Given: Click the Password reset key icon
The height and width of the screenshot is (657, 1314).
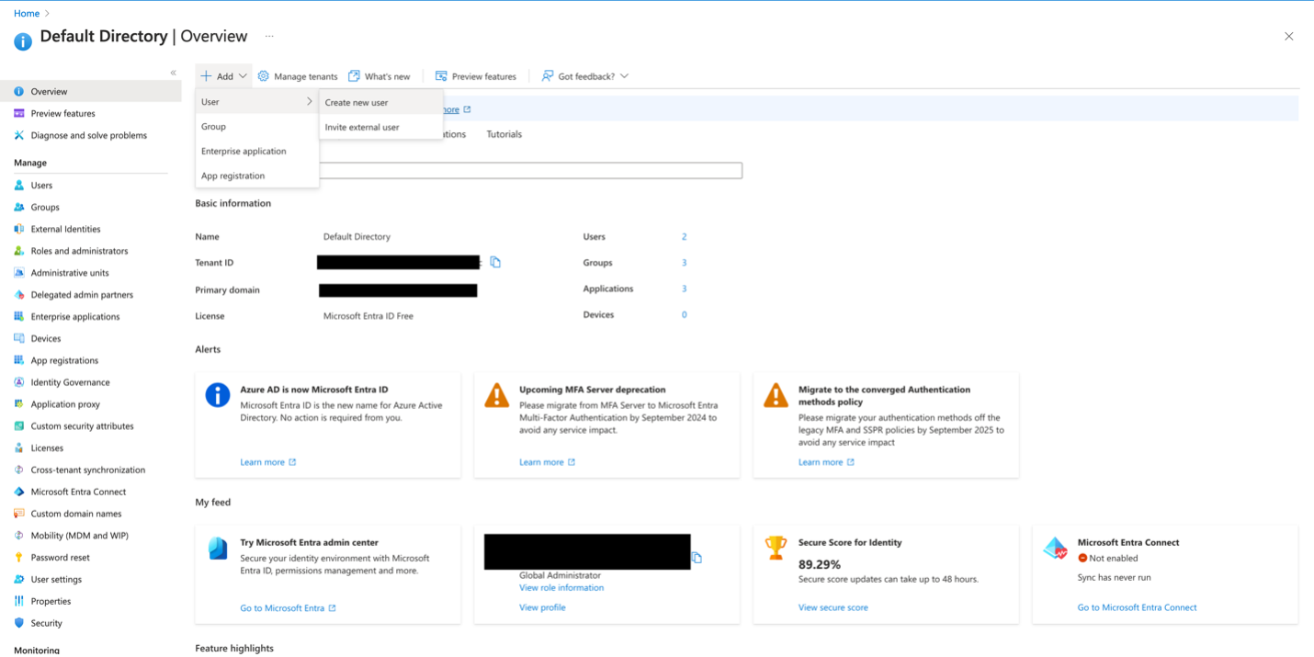Looking at the screenshot, I should click(19, 558).
